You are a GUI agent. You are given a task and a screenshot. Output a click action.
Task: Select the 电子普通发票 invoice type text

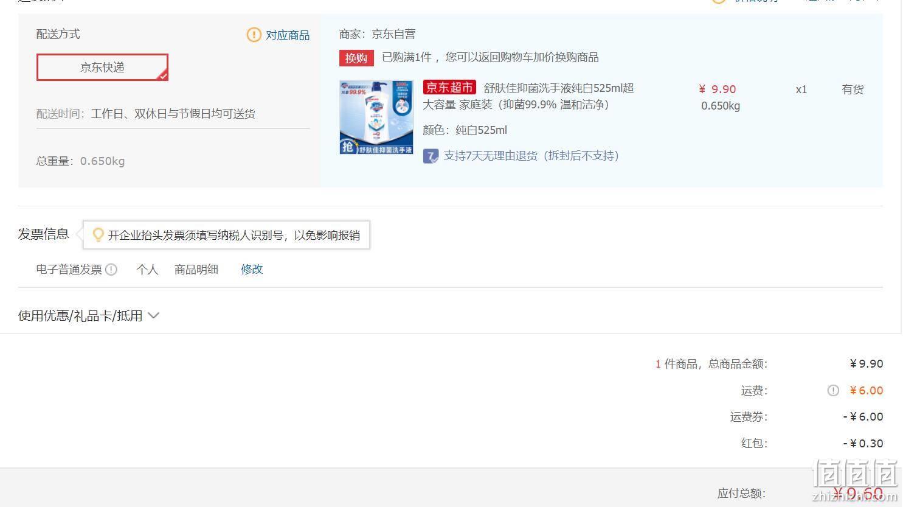click(x=69, y=269)
